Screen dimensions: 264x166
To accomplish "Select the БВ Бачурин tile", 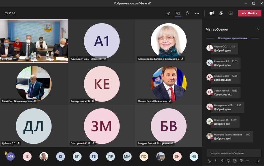I will [x=169, y=126].
